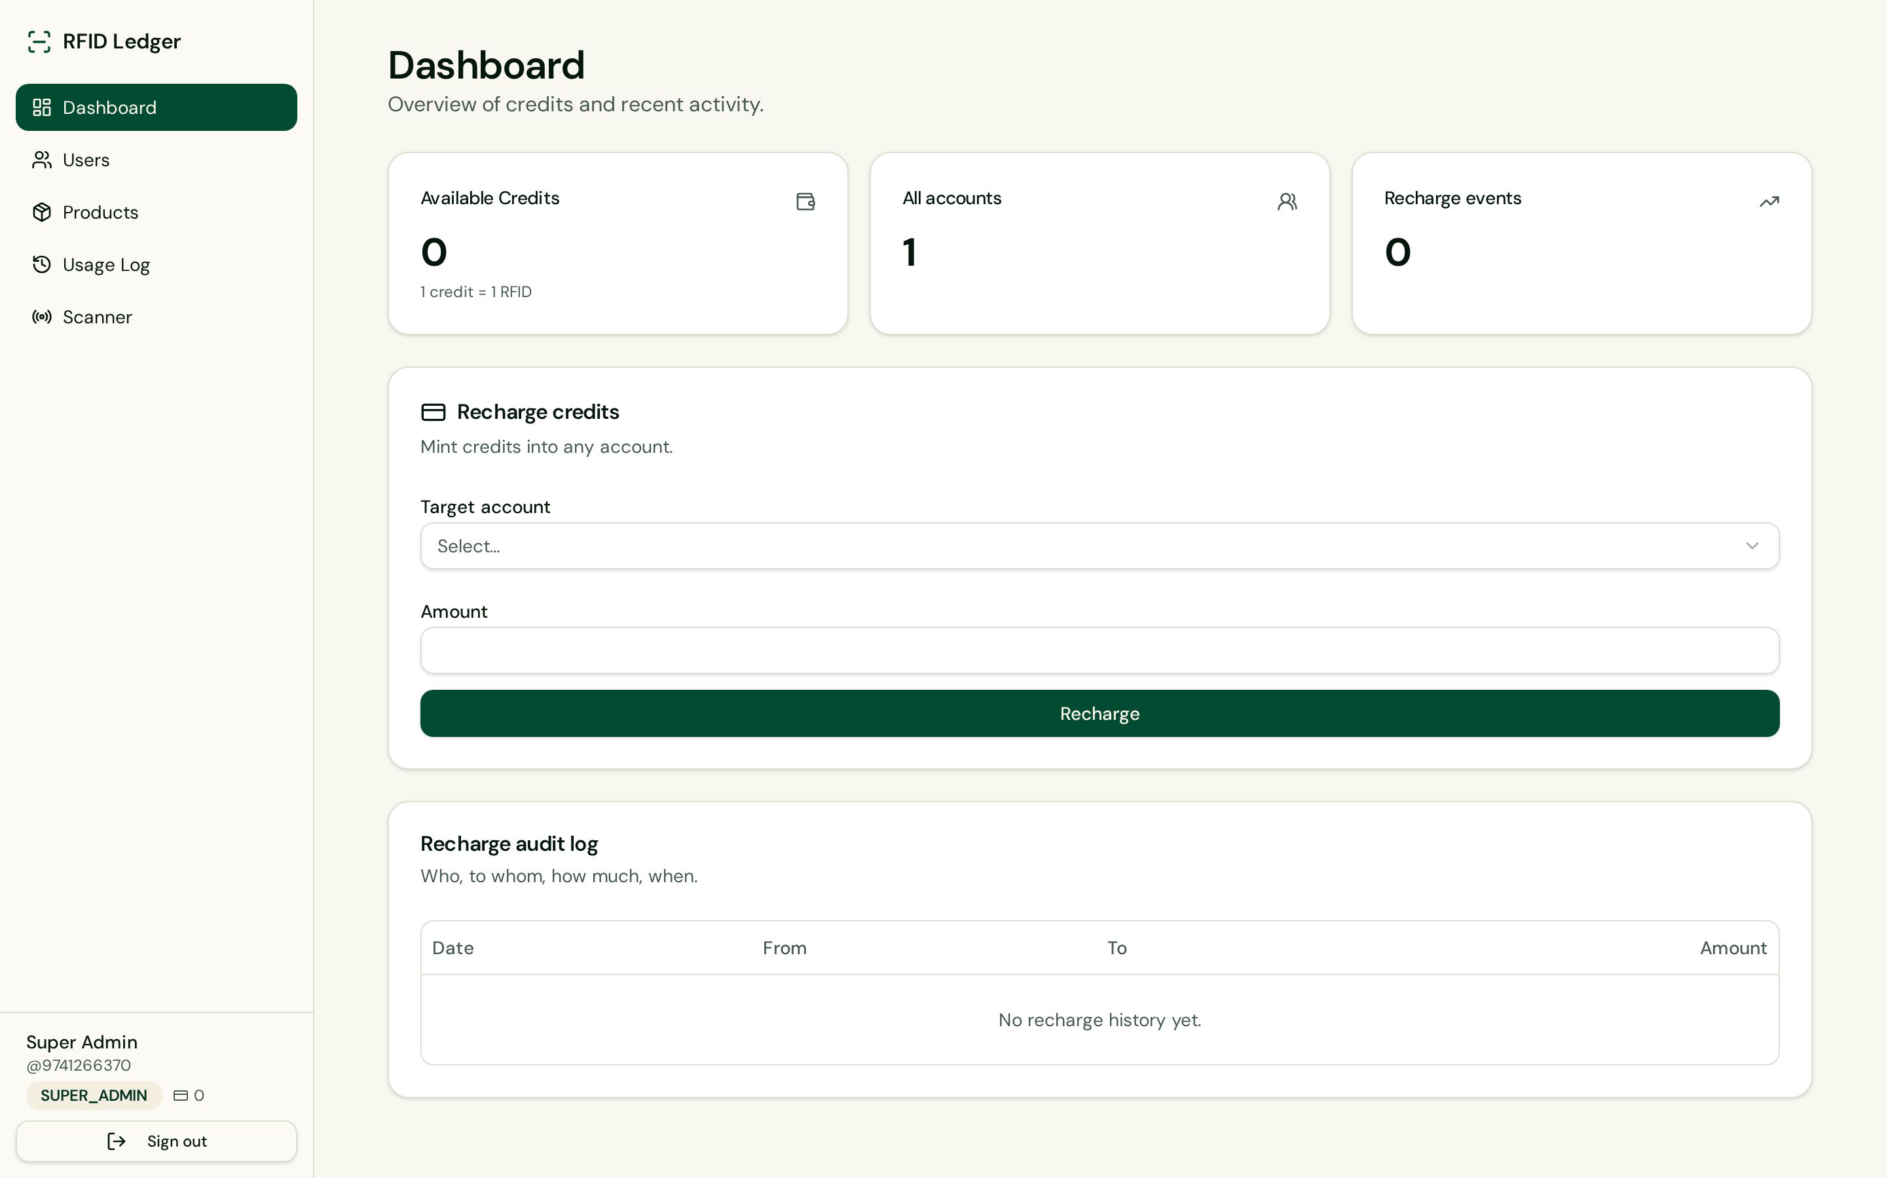This screenshot has width=1886, height=1178.
Task: Click the Recharge audit log heading
Action: (509, 844)
